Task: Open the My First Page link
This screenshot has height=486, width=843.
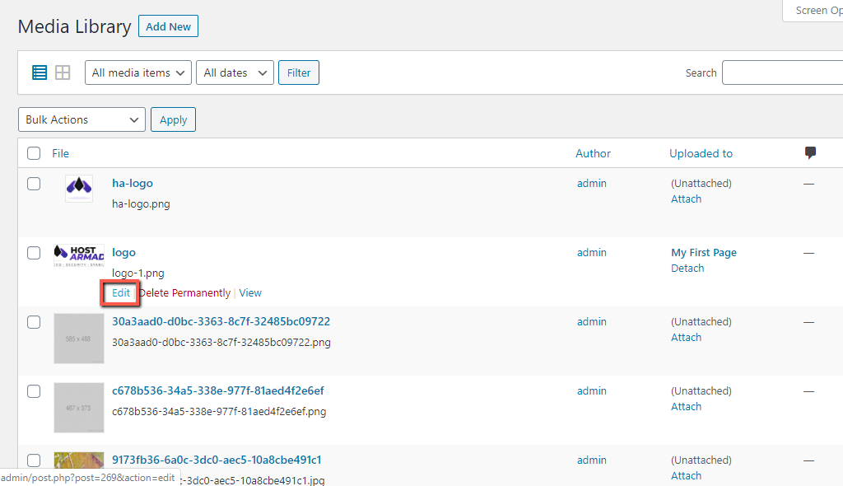Action: point(704,252)
